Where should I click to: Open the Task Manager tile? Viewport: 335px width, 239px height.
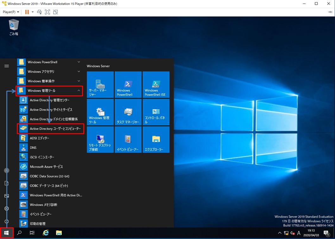tap(128, 112)
